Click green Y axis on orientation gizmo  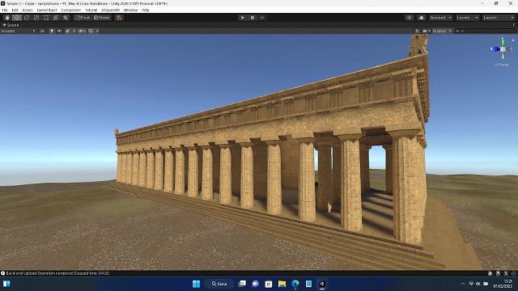(503, 42)
